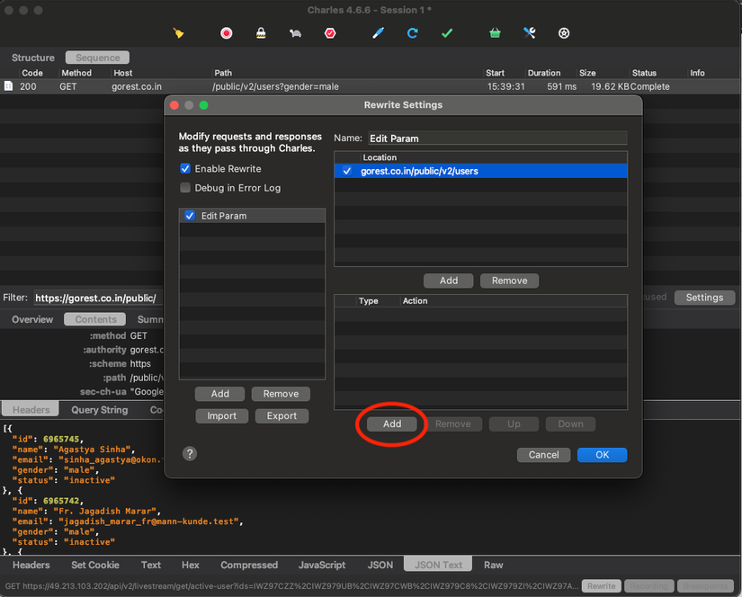Select the gorest.co.in/public/v2/users location row
This screenshot has width=742, height=597.
481,171
